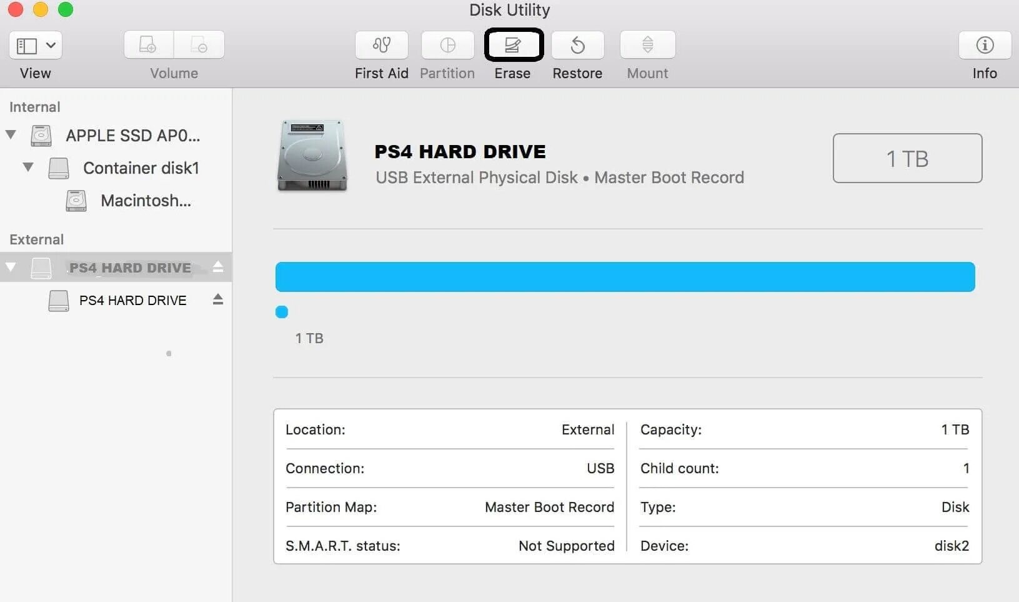Click the External section header
This screenshot has width=1019, height=602.
(x=37, y=239)
